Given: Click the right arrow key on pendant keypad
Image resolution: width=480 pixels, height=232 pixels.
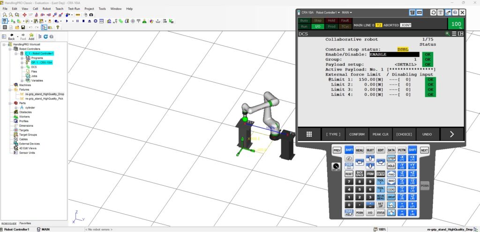Looking at the screenshot, I should pos(381,162).
